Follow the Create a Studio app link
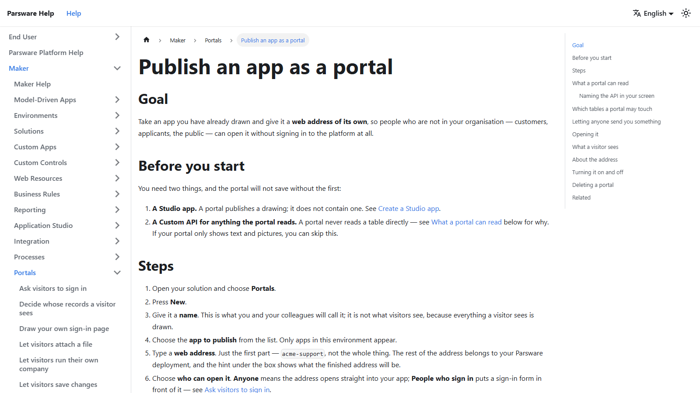This screenshot has width=700, height=393. 409,209
